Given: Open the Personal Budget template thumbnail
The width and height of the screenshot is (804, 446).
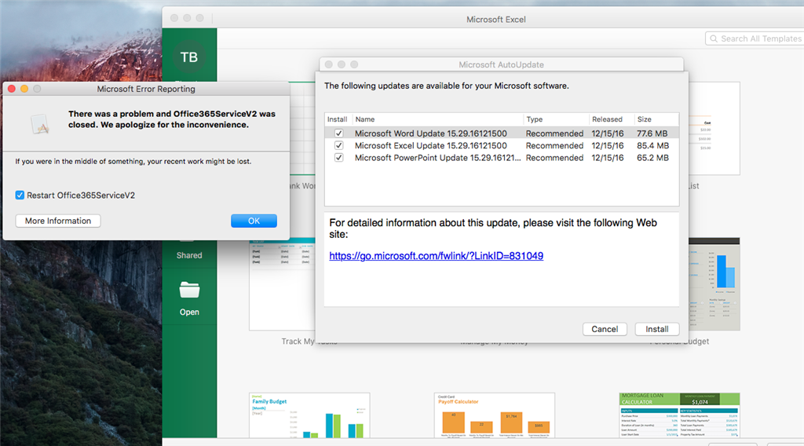Looking at the screenshot, I should click(714, 284).
